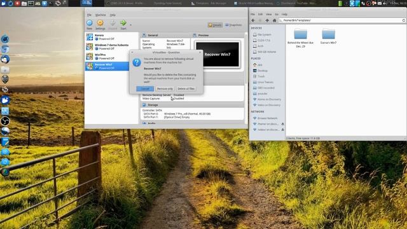The height and width of the screenshot is (229, 407).
Task: Open View menu in File Manager
Action: click(269, 14)
